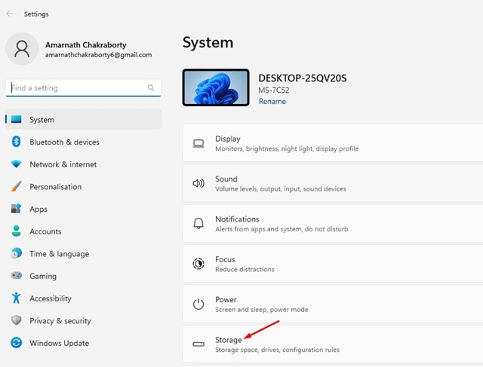483x367 pixels.
Task: Click the account name Amarnath Chakraborty
Action: (85, 45)
